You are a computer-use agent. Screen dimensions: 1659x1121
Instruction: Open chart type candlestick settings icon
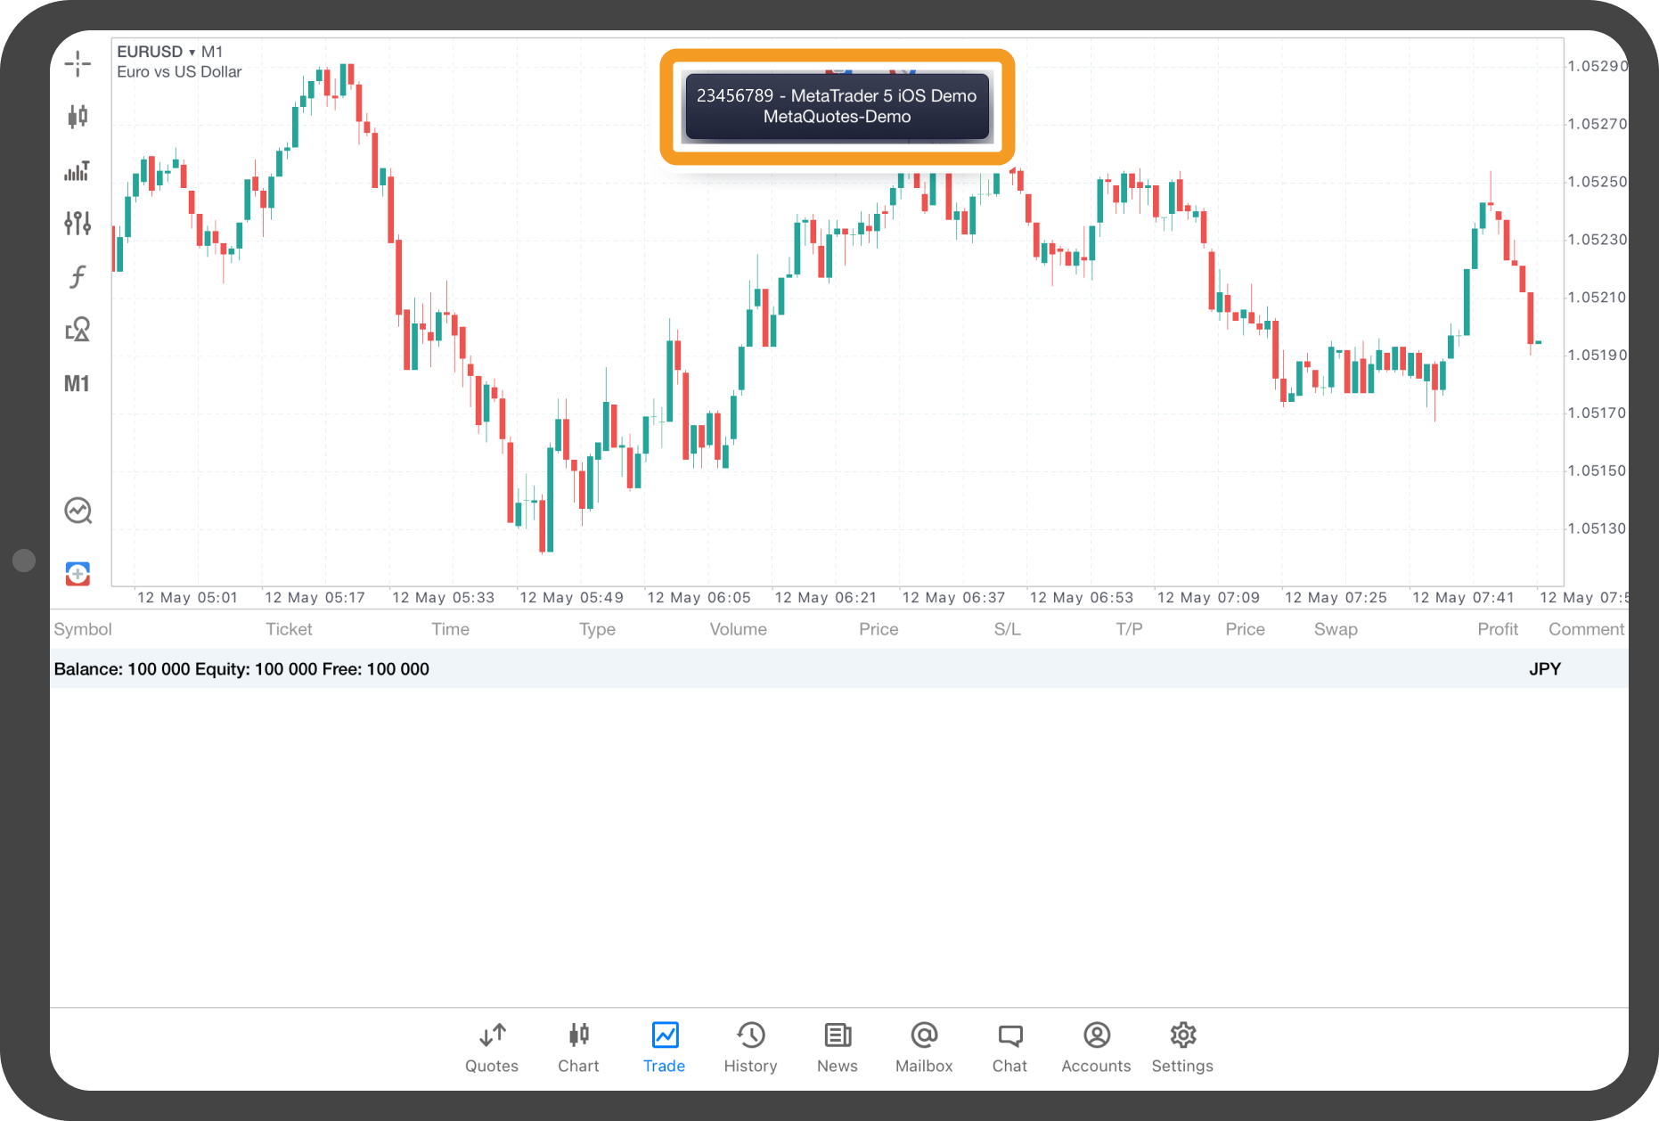pyautogui.click(x=78, y=116)
